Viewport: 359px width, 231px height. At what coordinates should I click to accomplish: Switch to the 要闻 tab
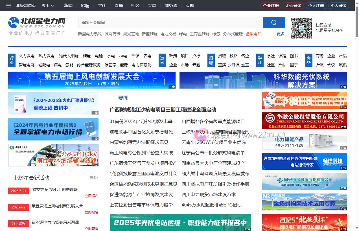coord(123,98)
